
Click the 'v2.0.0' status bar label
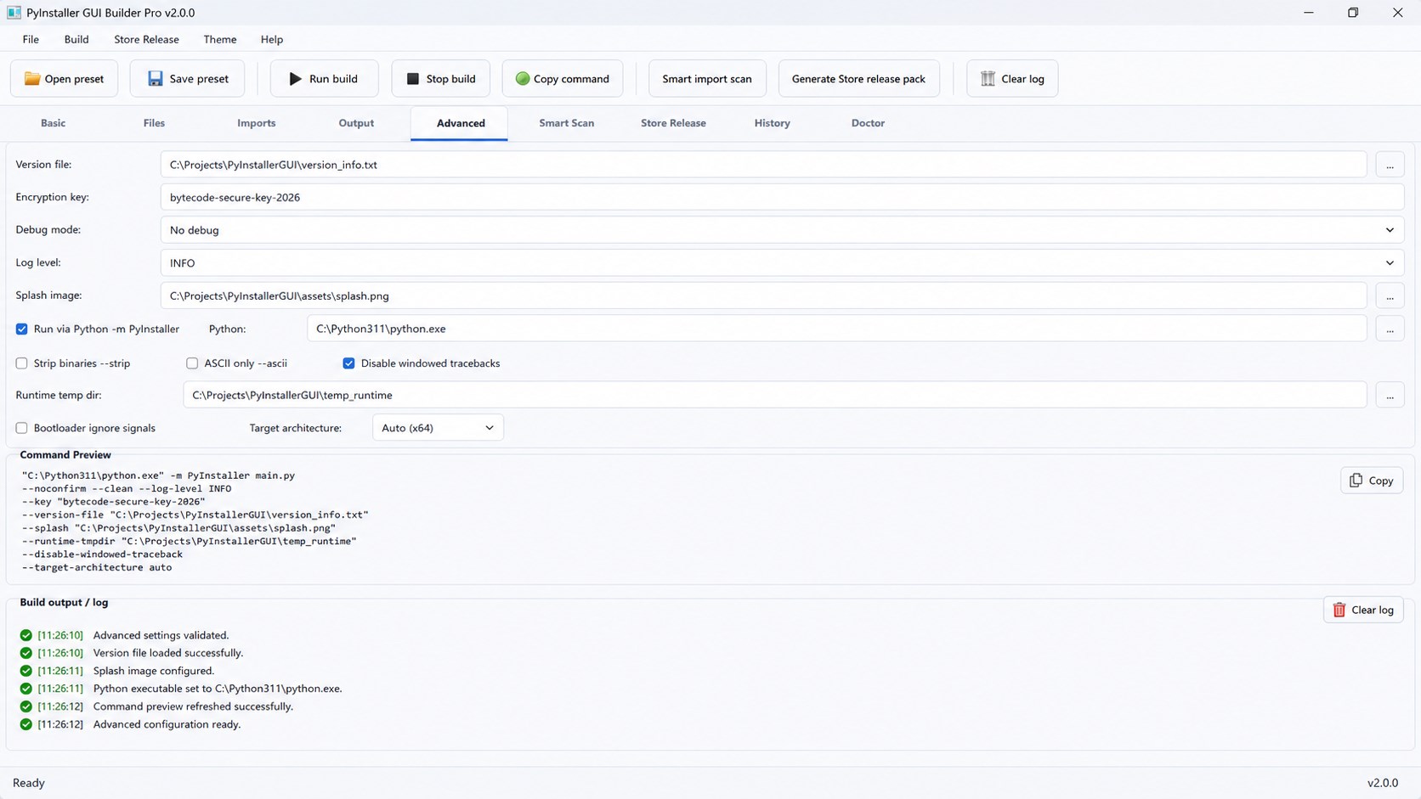[x=1383, y=783]
